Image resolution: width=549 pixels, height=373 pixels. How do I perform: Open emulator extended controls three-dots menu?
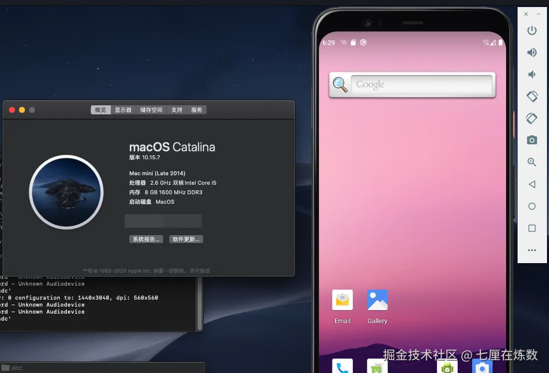[532, 250]
